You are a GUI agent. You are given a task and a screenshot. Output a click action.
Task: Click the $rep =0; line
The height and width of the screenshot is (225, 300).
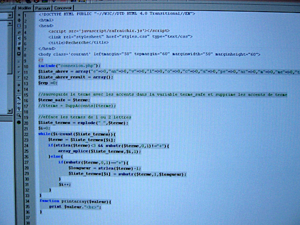click(x=48, y=83)
